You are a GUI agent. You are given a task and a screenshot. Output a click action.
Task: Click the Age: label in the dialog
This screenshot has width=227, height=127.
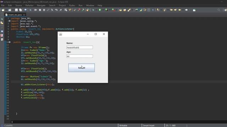(x=68, y=52)
